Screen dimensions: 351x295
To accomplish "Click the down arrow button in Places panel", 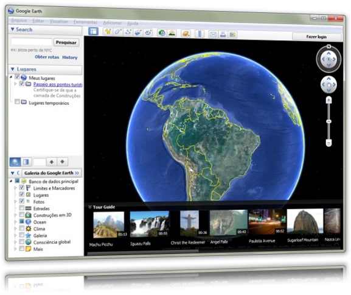I will [63, 162].
